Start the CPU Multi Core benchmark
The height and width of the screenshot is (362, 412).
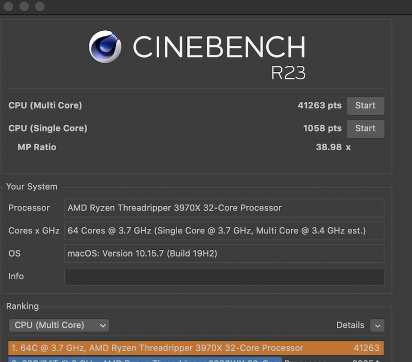click(365, 105)
